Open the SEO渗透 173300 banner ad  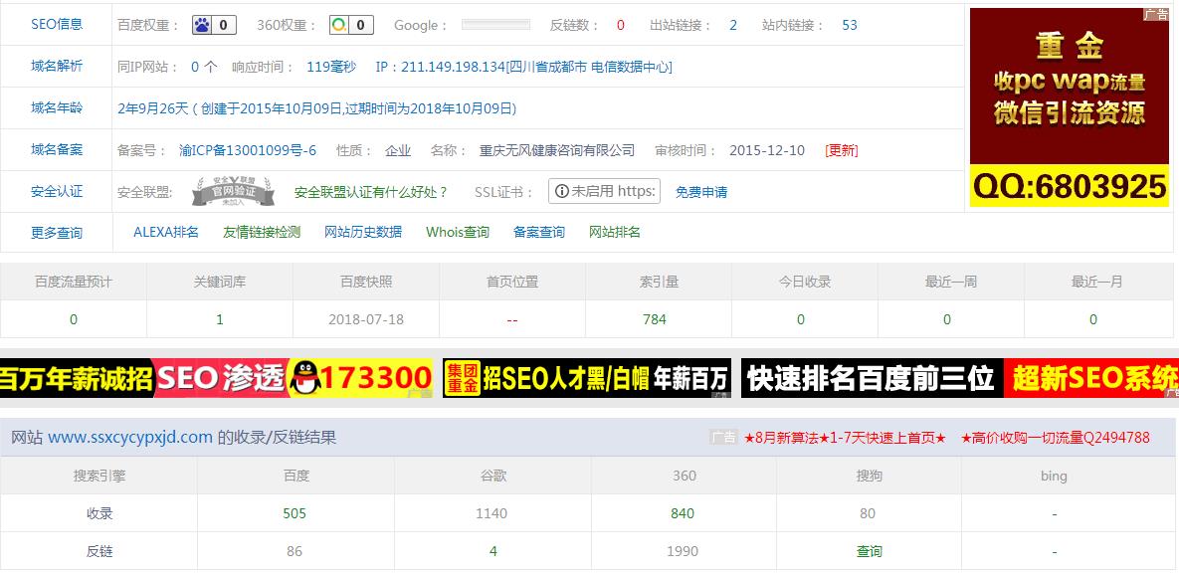(x=217, y=378)
